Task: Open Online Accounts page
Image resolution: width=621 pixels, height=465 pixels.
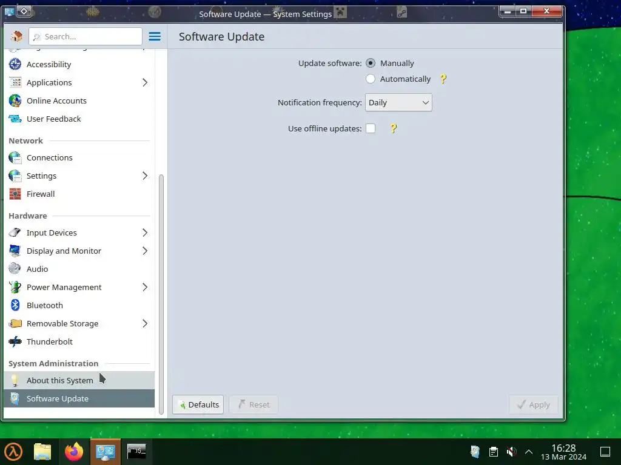Action: point(79,101)
